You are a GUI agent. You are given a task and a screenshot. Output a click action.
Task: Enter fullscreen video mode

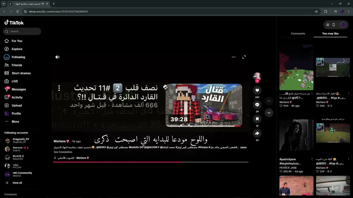point(244,57)
